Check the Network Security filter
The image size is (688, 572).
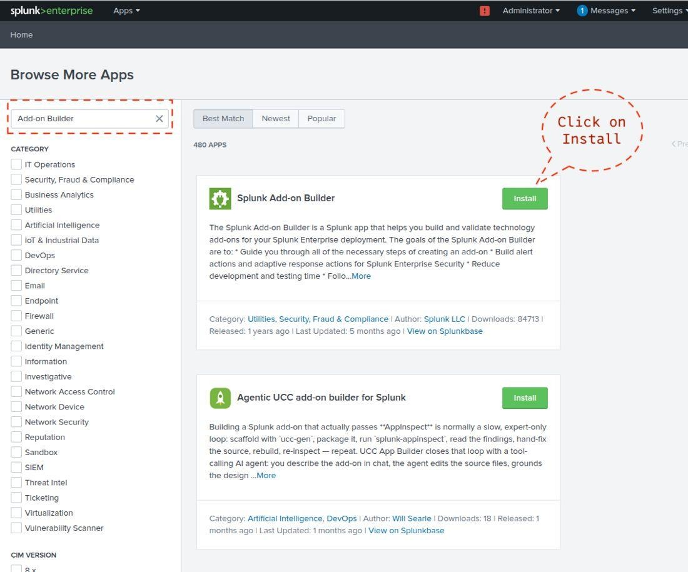(x=16, y=421)
